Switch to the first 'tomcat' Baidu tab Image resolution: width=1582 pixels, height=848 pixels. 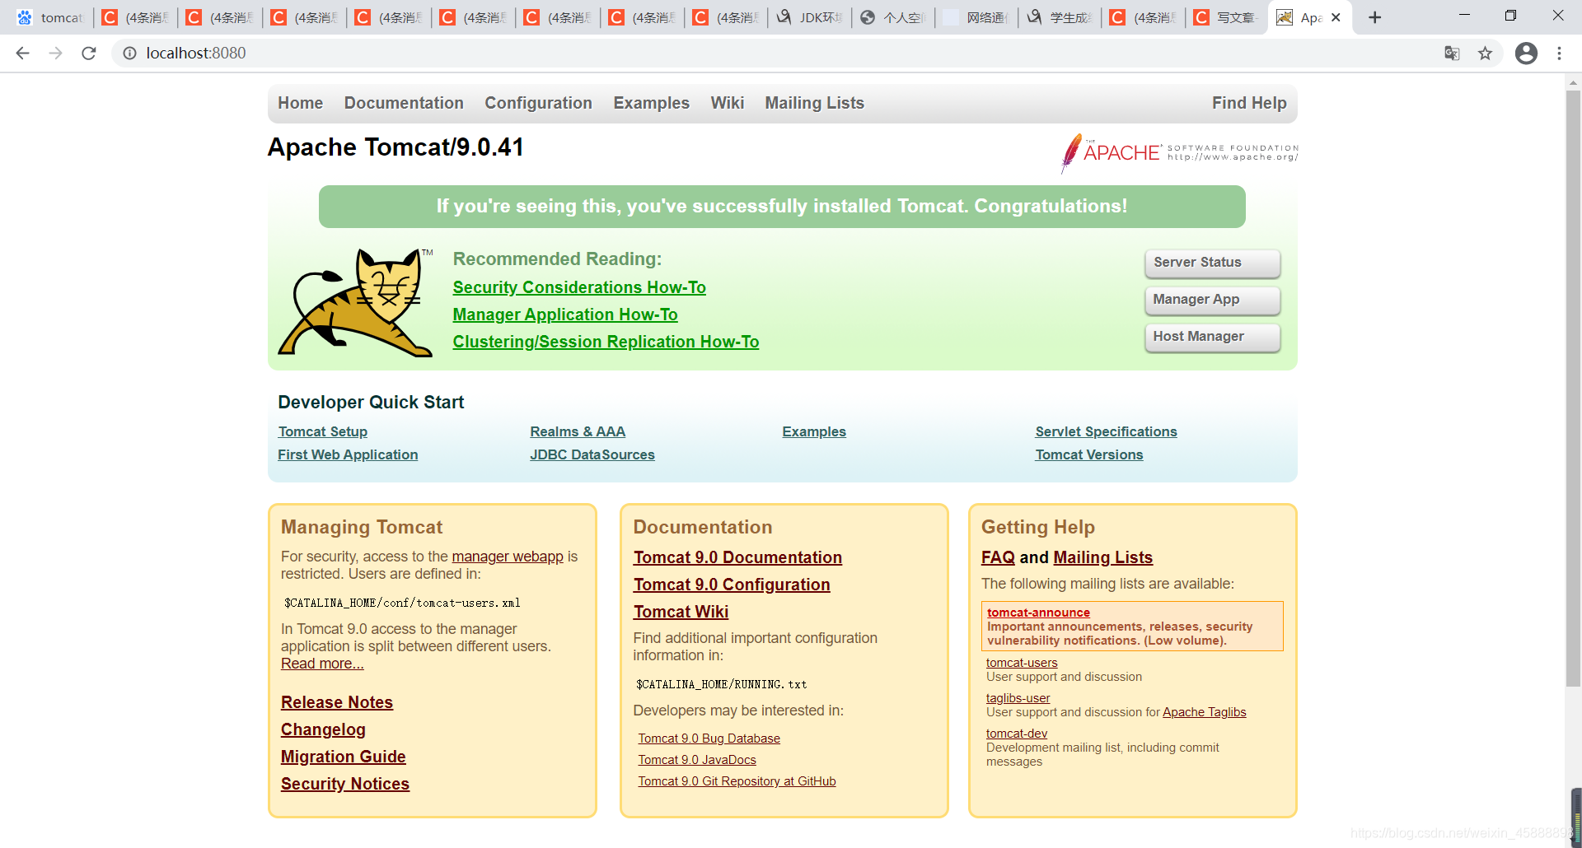[51, 17]
